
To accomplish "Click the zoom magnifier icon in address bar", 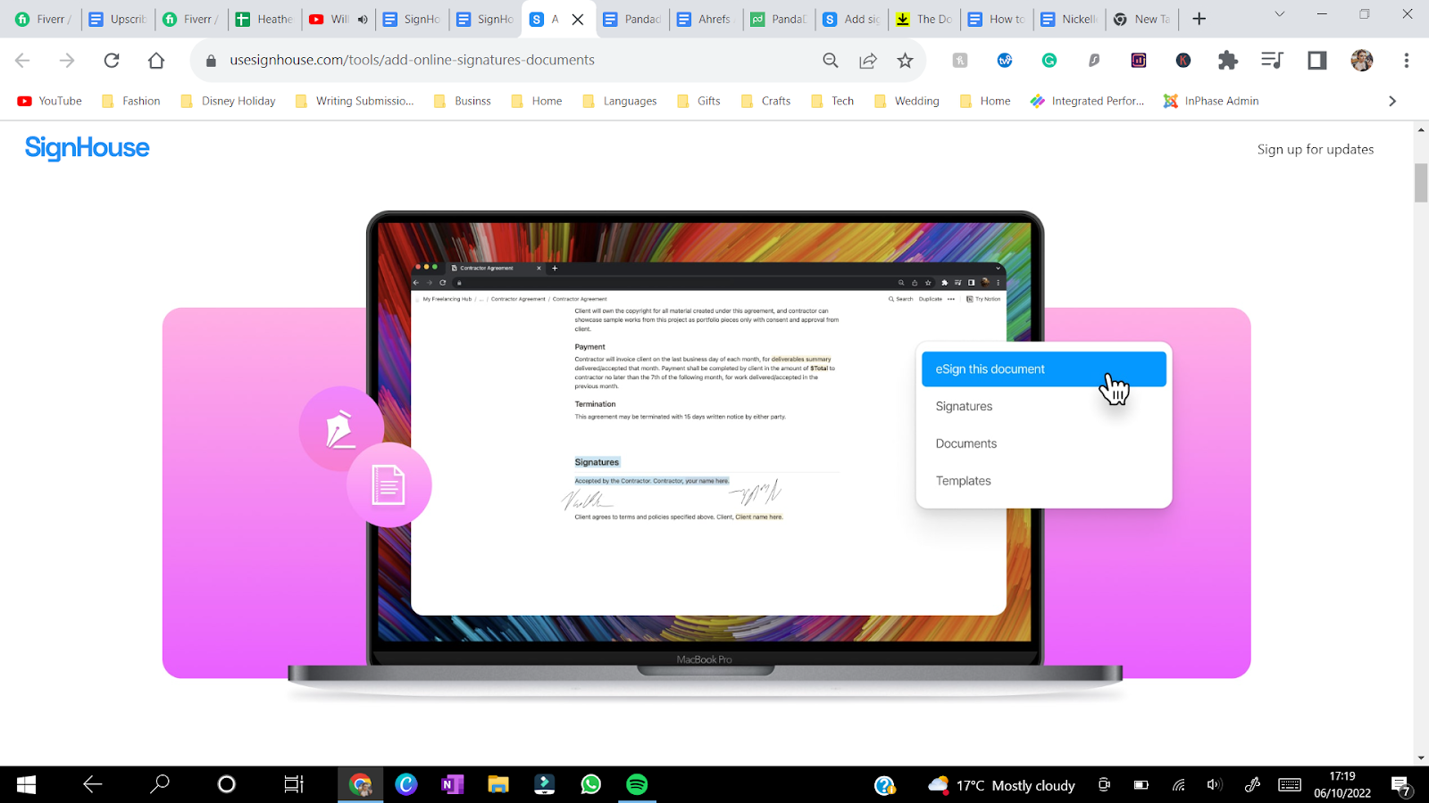I will click(x=830, y=60).
